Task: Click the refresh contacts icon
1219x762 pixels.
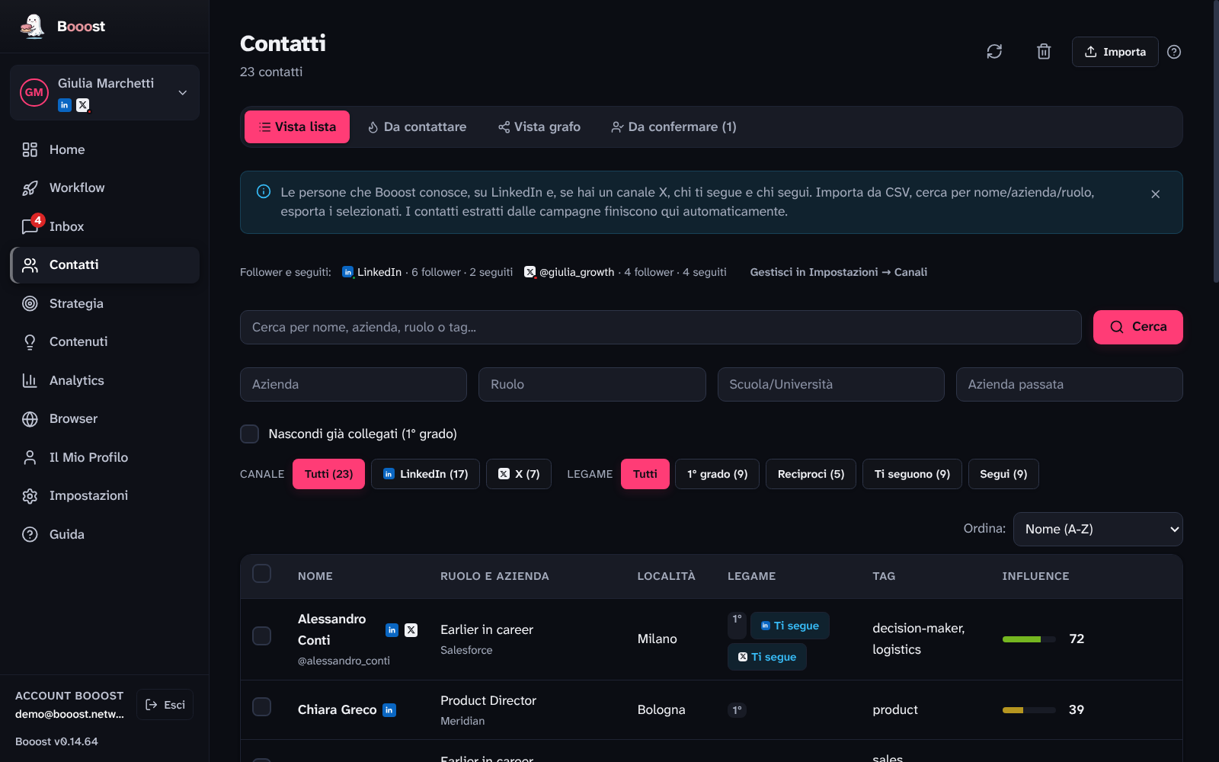Action: click(994, 52)
